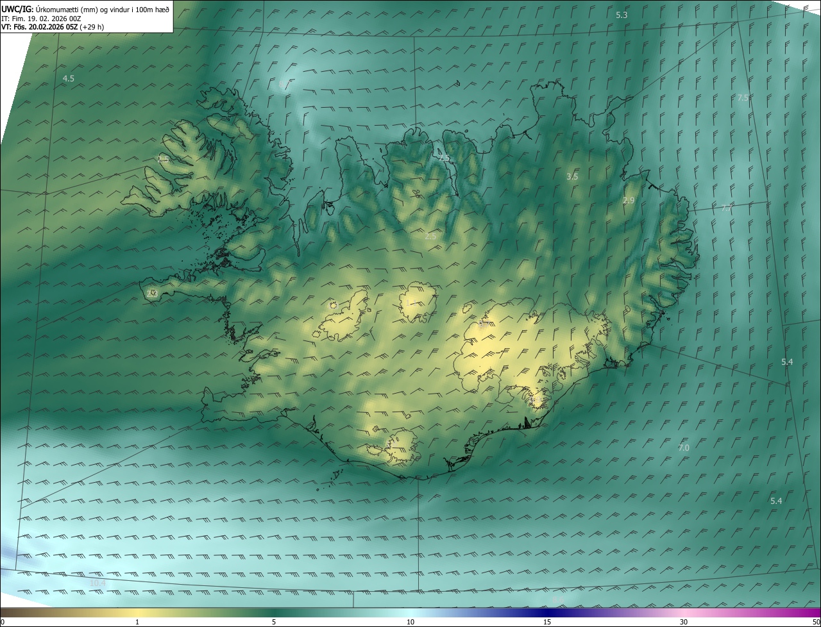Click the 7.0 value label on the map
The width and height of the screenshot is (821, 627).
[684, 448]
